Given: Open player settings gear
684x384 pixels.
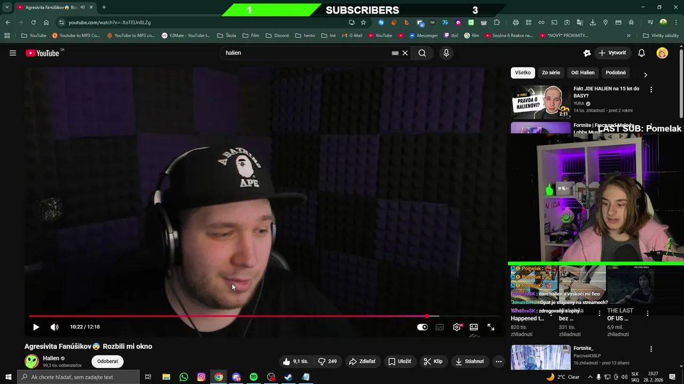Looking at the screenshot, I should tap(457, 327).
